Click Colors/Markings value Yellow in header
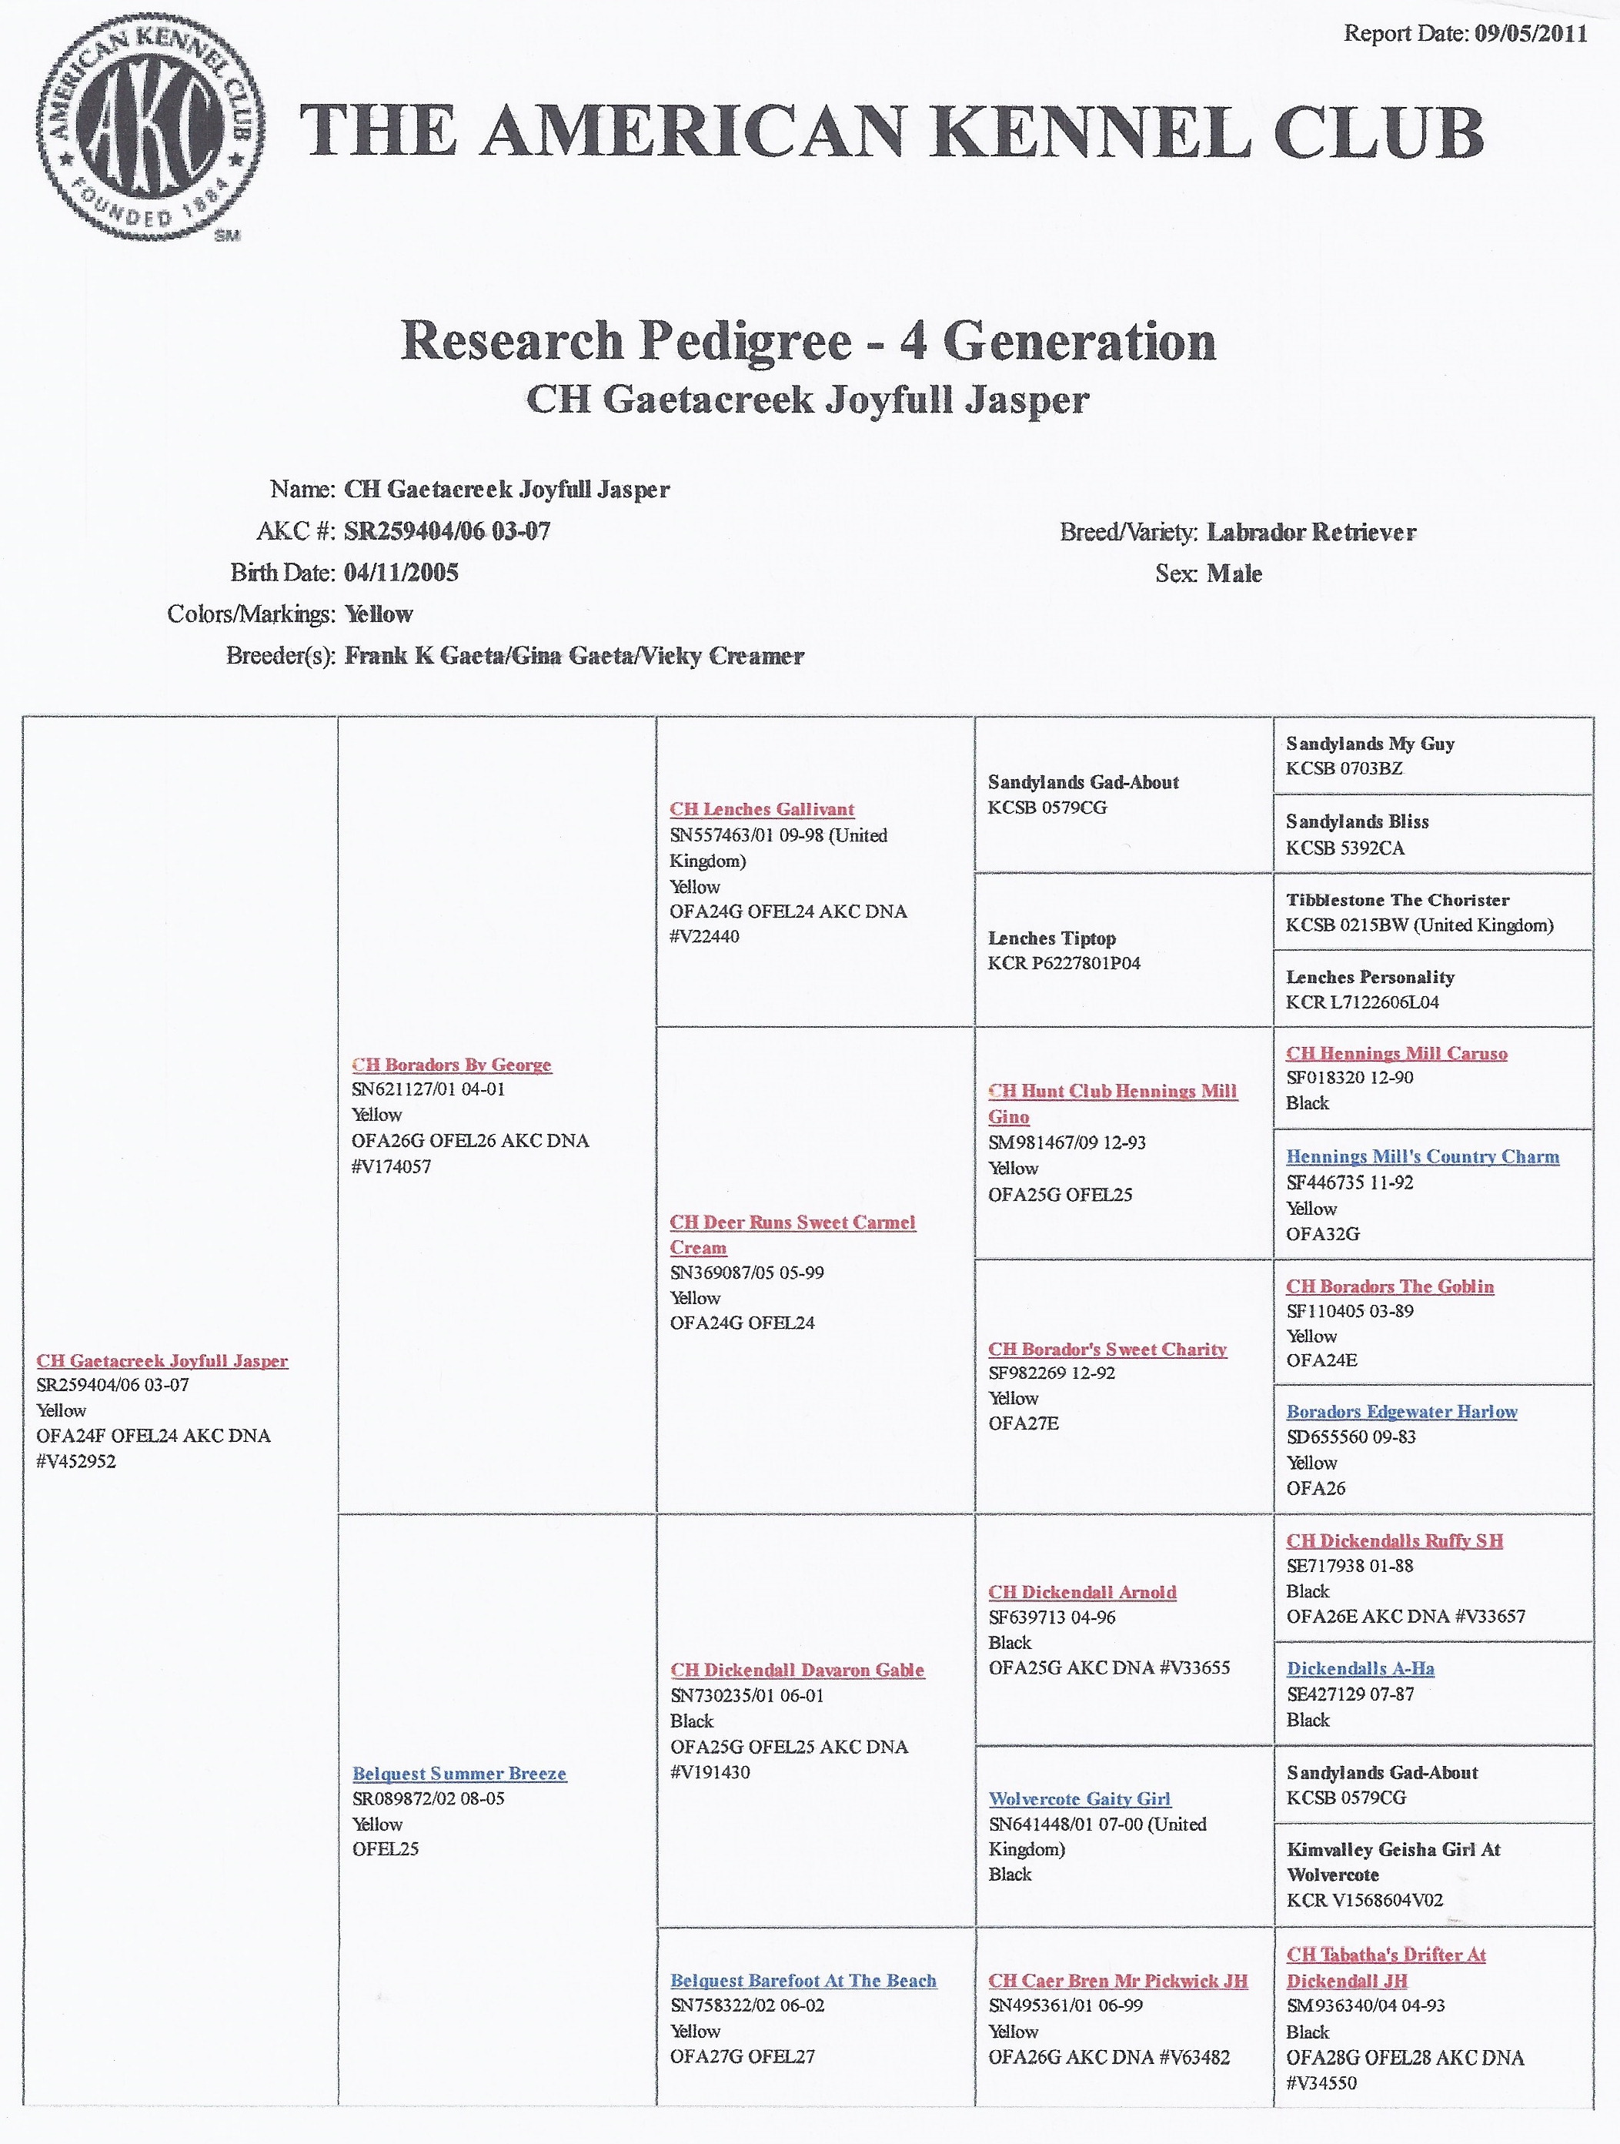 379,614
